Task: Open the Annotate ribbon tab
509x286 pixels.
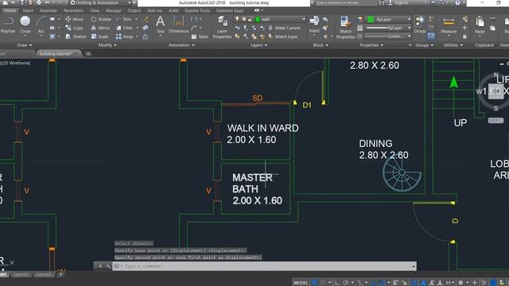Action: point(48,10)
